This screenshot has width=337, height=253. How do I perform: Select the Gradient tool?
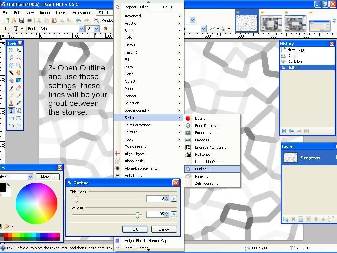pyautogui.click(x=19, y=80)
